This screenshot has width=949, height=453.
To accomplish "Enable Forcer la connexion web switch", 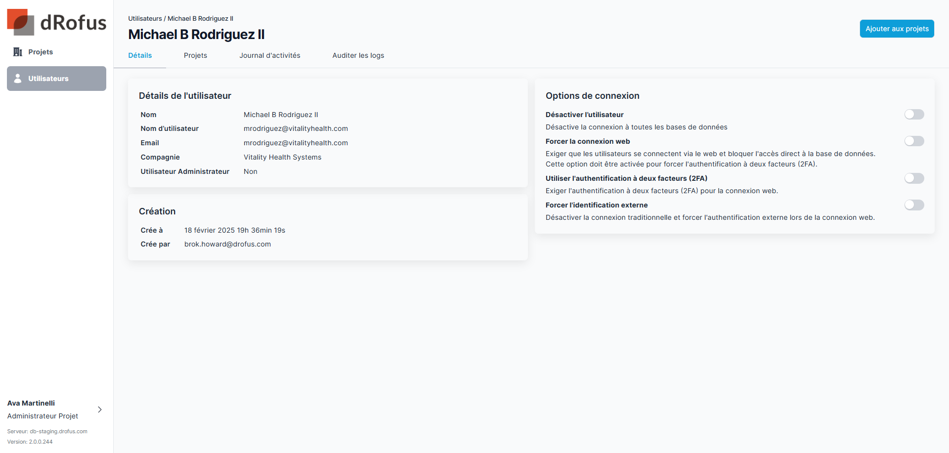I will point(914,141).
